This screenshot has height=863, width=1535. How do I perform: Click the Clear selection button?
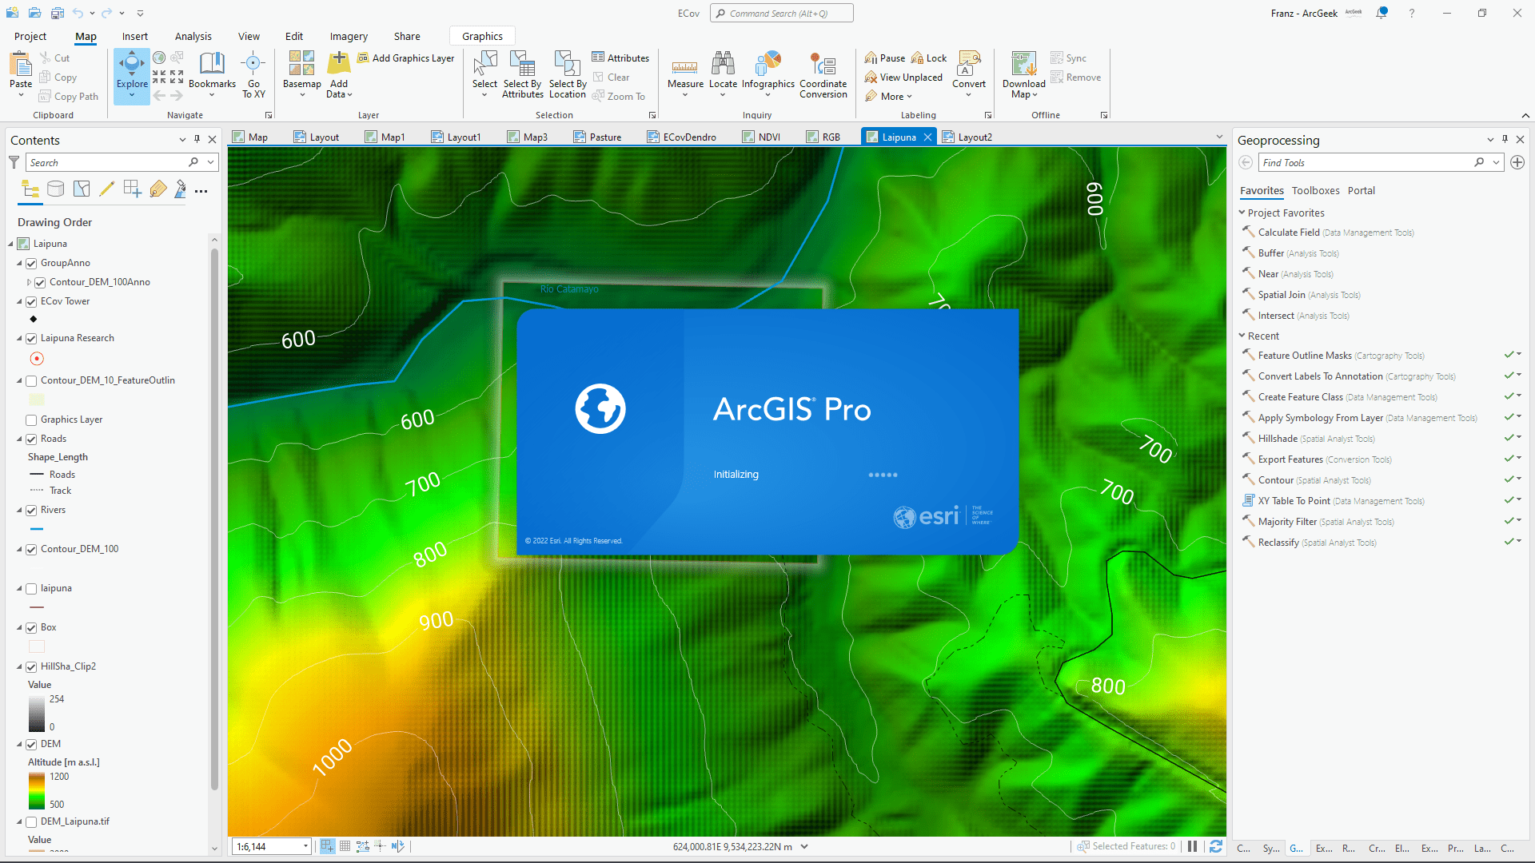(613, 77)
